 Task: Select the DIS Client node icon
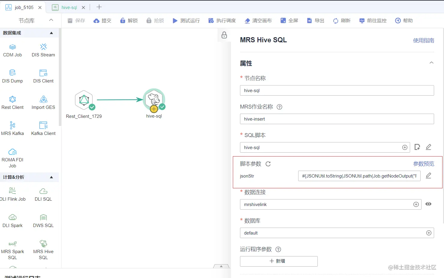[x=43, y=73]
